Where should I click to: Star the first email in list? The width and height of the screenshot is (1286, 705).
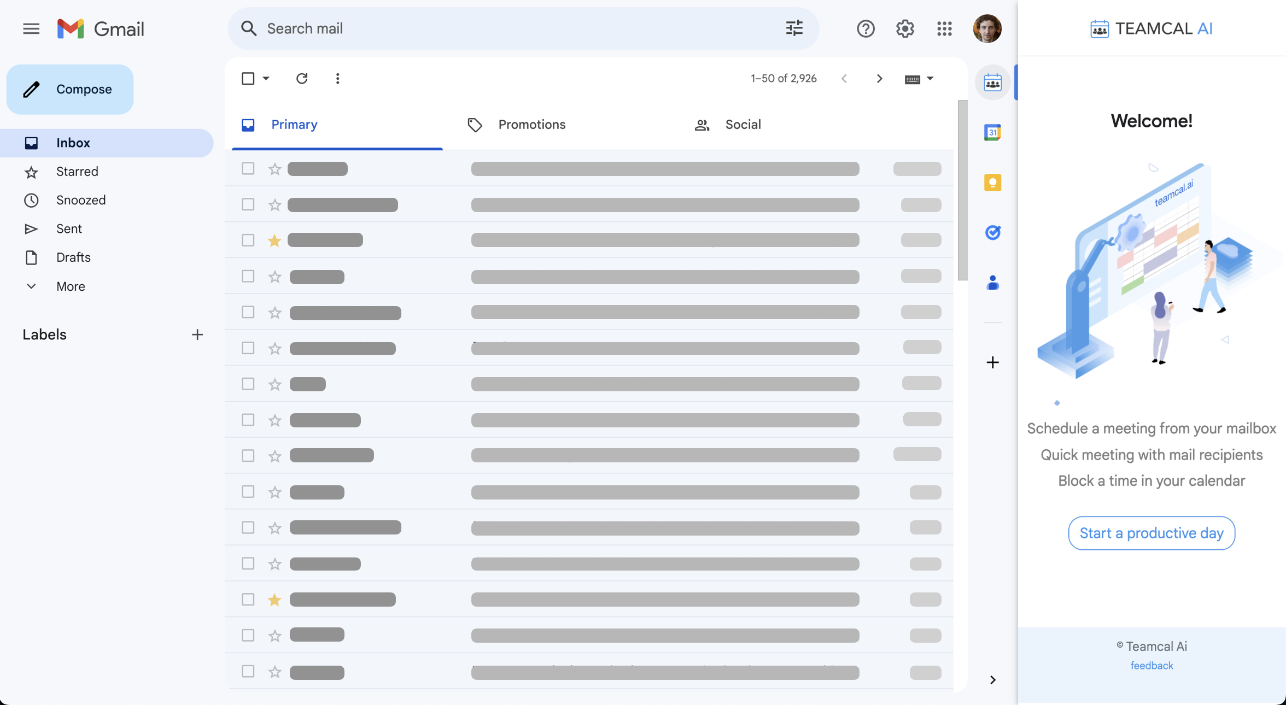click(274, 169)
